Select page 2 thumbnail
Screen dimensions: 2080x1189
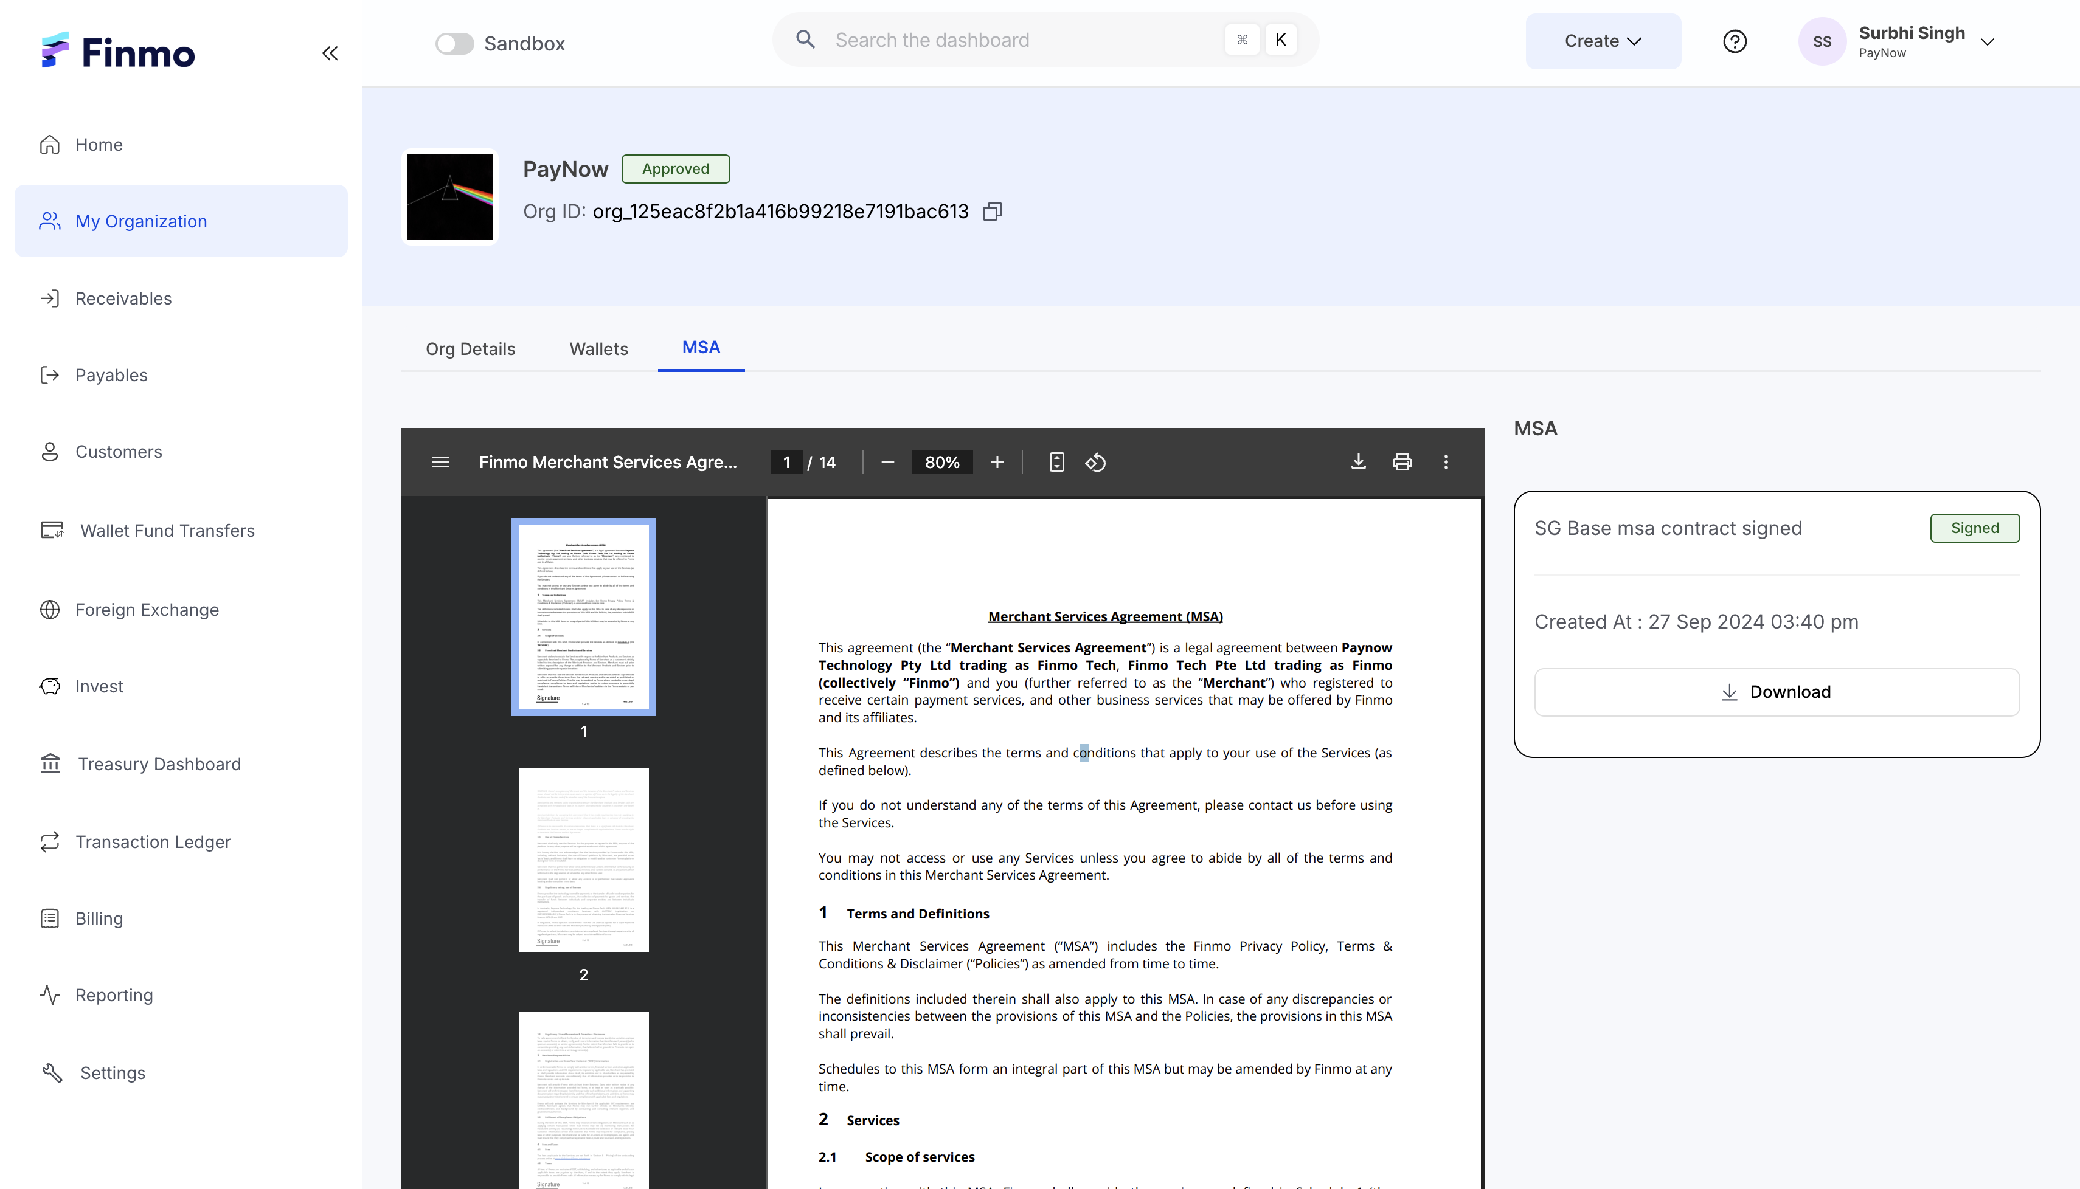click(583, 860)
